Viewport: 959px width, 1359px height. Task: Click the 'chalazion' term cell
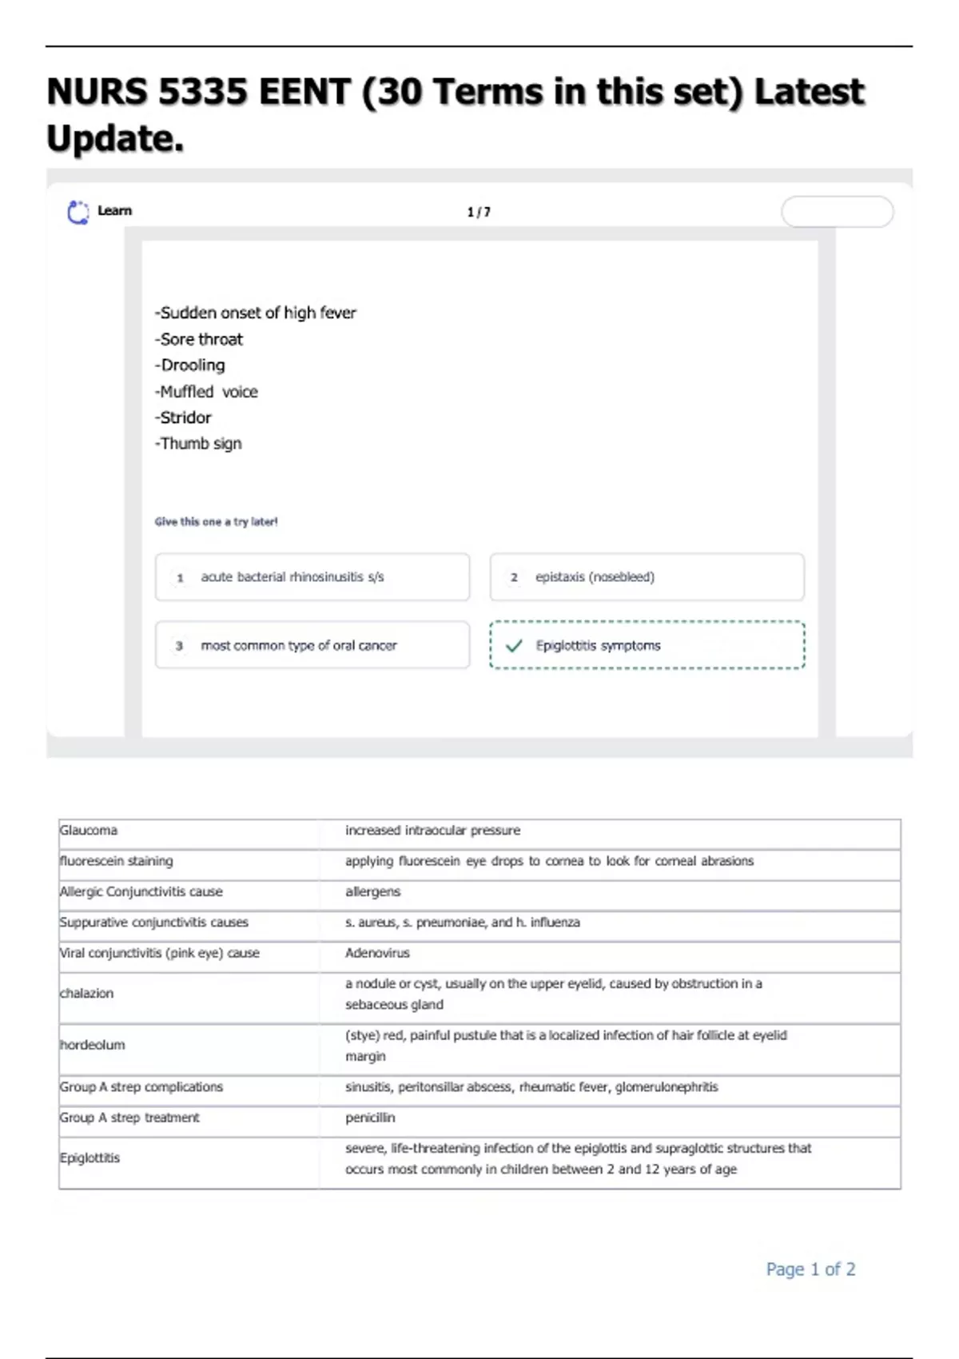click(87, 993)
